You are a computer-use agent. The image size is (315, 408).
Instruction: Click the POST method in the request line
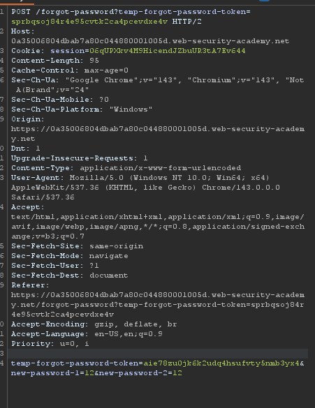[x=21, y=12]
